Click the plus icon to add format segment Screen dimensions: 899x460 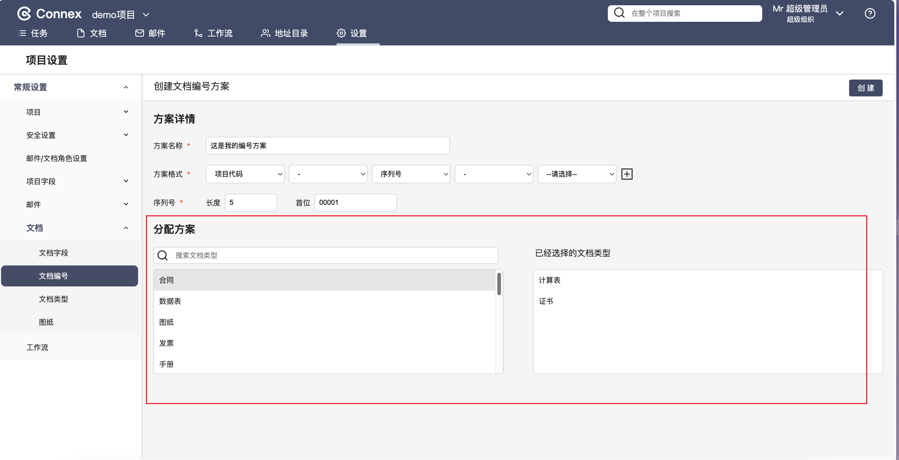click(x=627, y=174)
